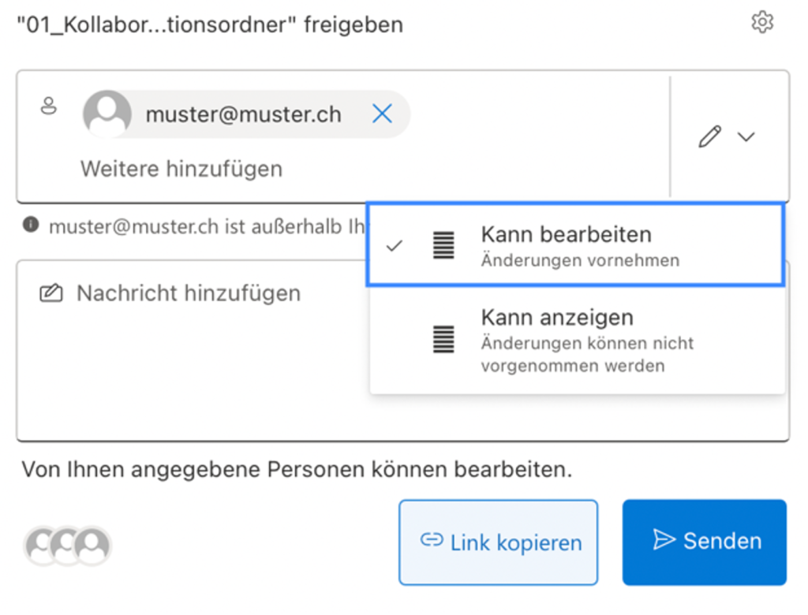Click the blue "Senden" button
The width and height of the screenshot is (808, 615).
click(704, 542)
